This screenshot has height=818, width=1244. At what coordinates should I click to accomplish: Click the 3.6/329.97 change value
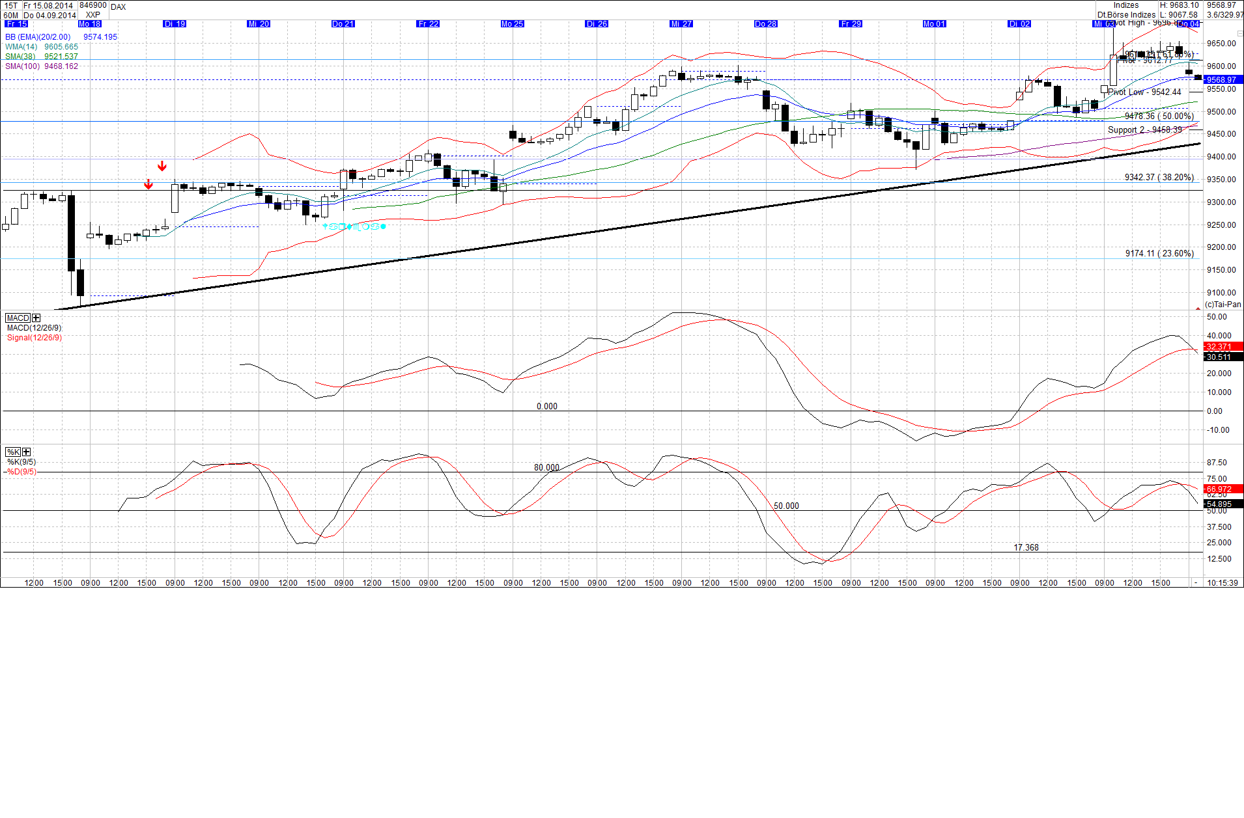(x=1225, y=14)
